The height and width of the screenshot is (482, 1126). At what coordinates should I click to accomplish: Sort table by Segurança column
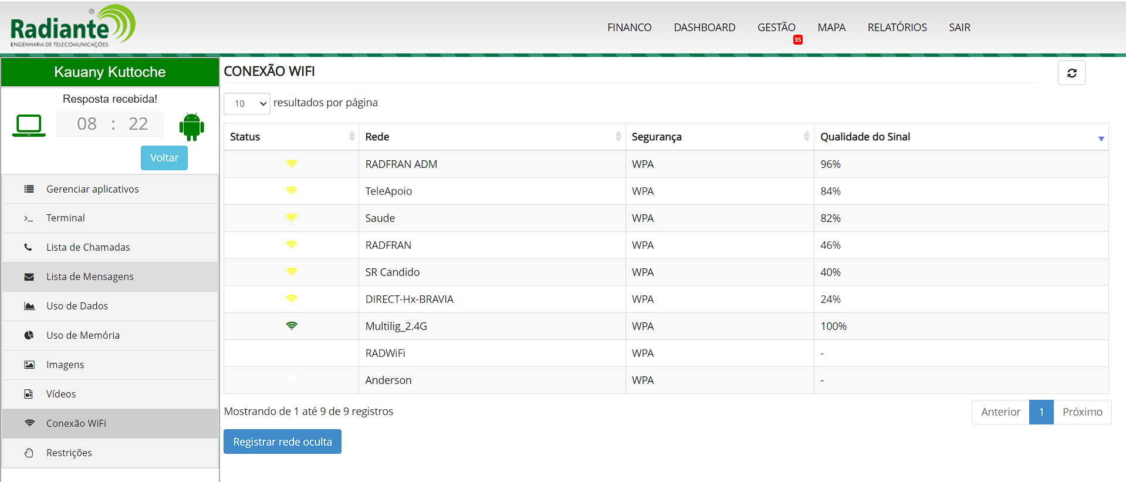[x=719, y=137]
